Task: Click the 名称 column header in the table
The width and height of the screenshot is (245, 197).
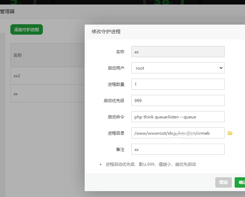Action: (18, 55)
